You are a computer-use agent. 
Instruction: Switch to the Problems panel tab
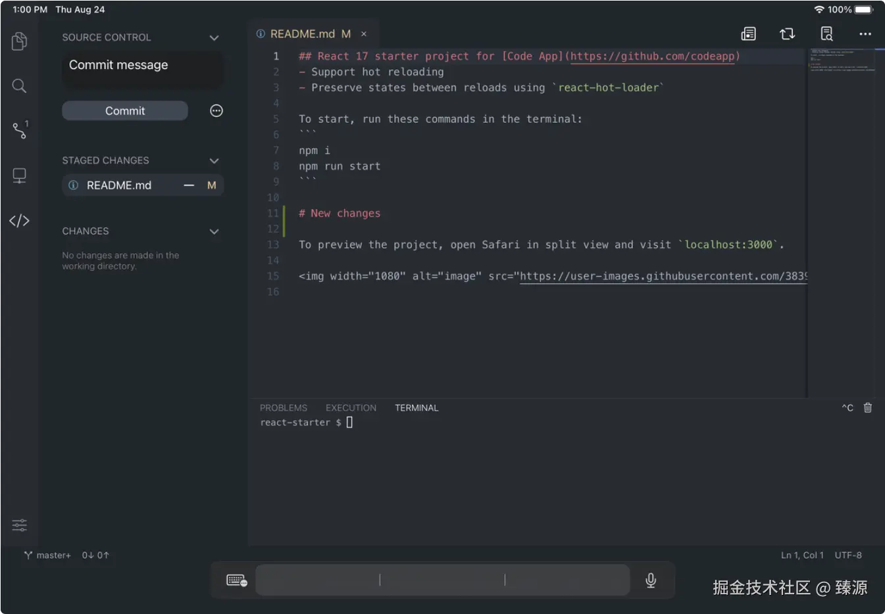284,408
